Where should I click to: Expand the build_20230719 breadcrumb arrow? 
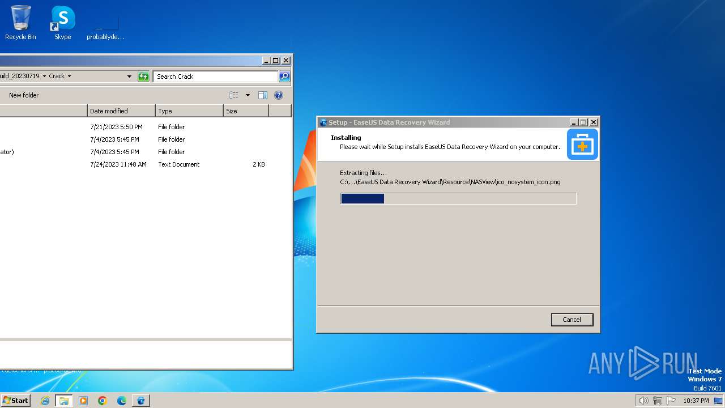44,76
